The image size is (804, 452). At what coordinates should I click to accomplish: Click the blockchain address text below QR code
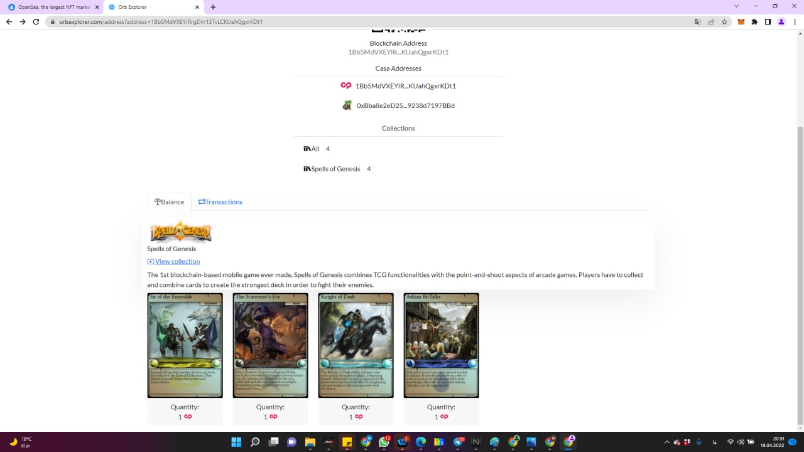(x=398, y=52)
